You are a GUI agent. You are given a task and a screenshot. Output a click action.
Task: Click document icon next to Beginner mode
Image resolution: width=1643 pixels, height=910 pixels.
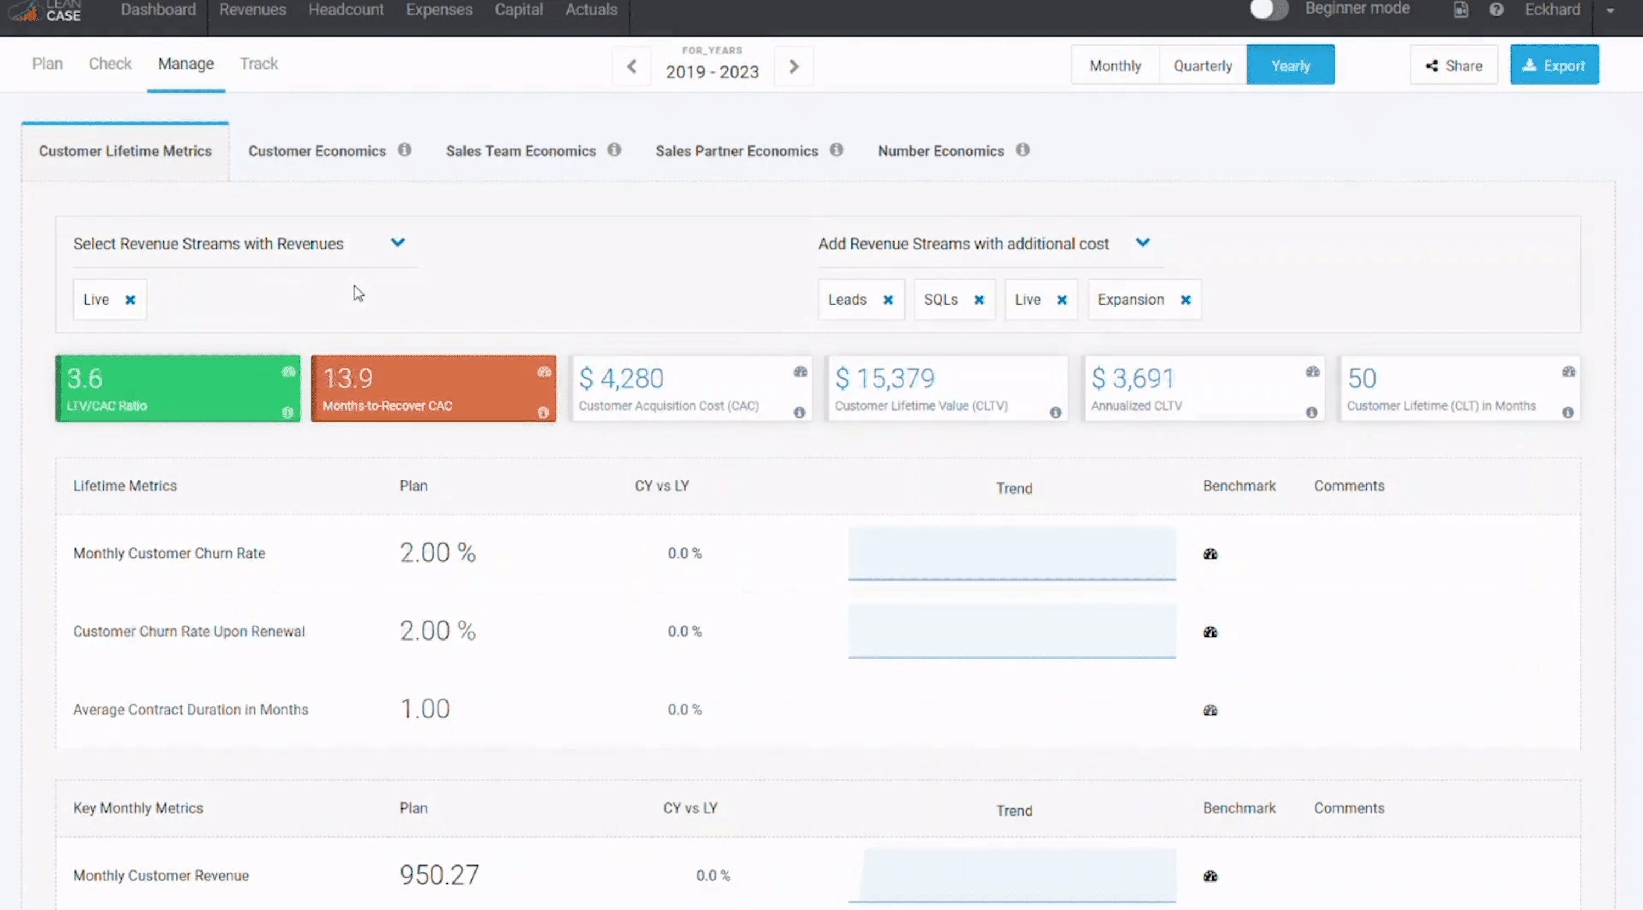[x=1461, y=9]
